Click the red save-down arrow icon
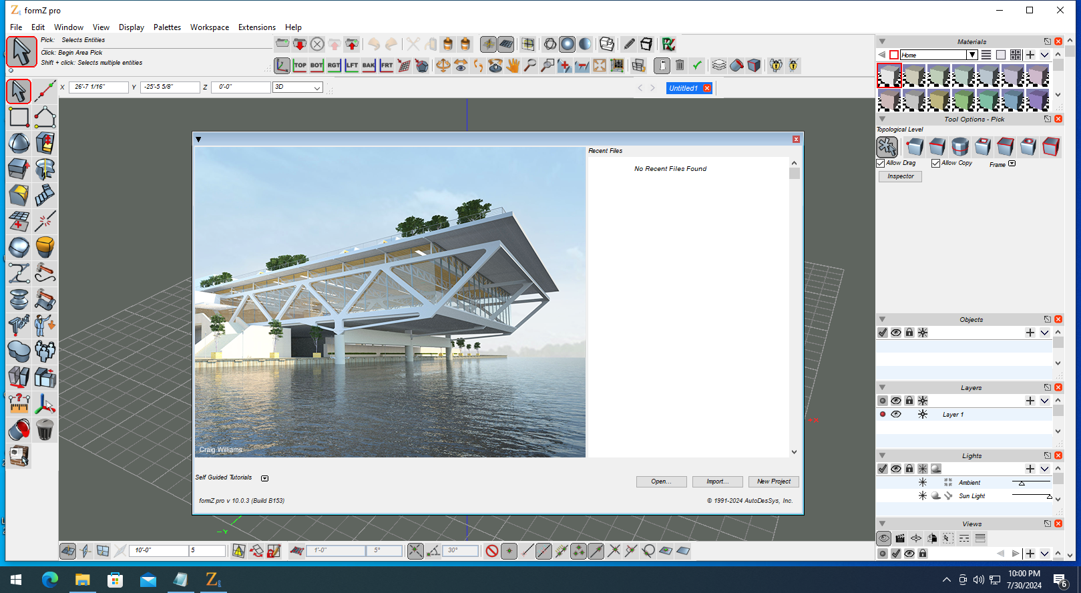 [300, 44]
